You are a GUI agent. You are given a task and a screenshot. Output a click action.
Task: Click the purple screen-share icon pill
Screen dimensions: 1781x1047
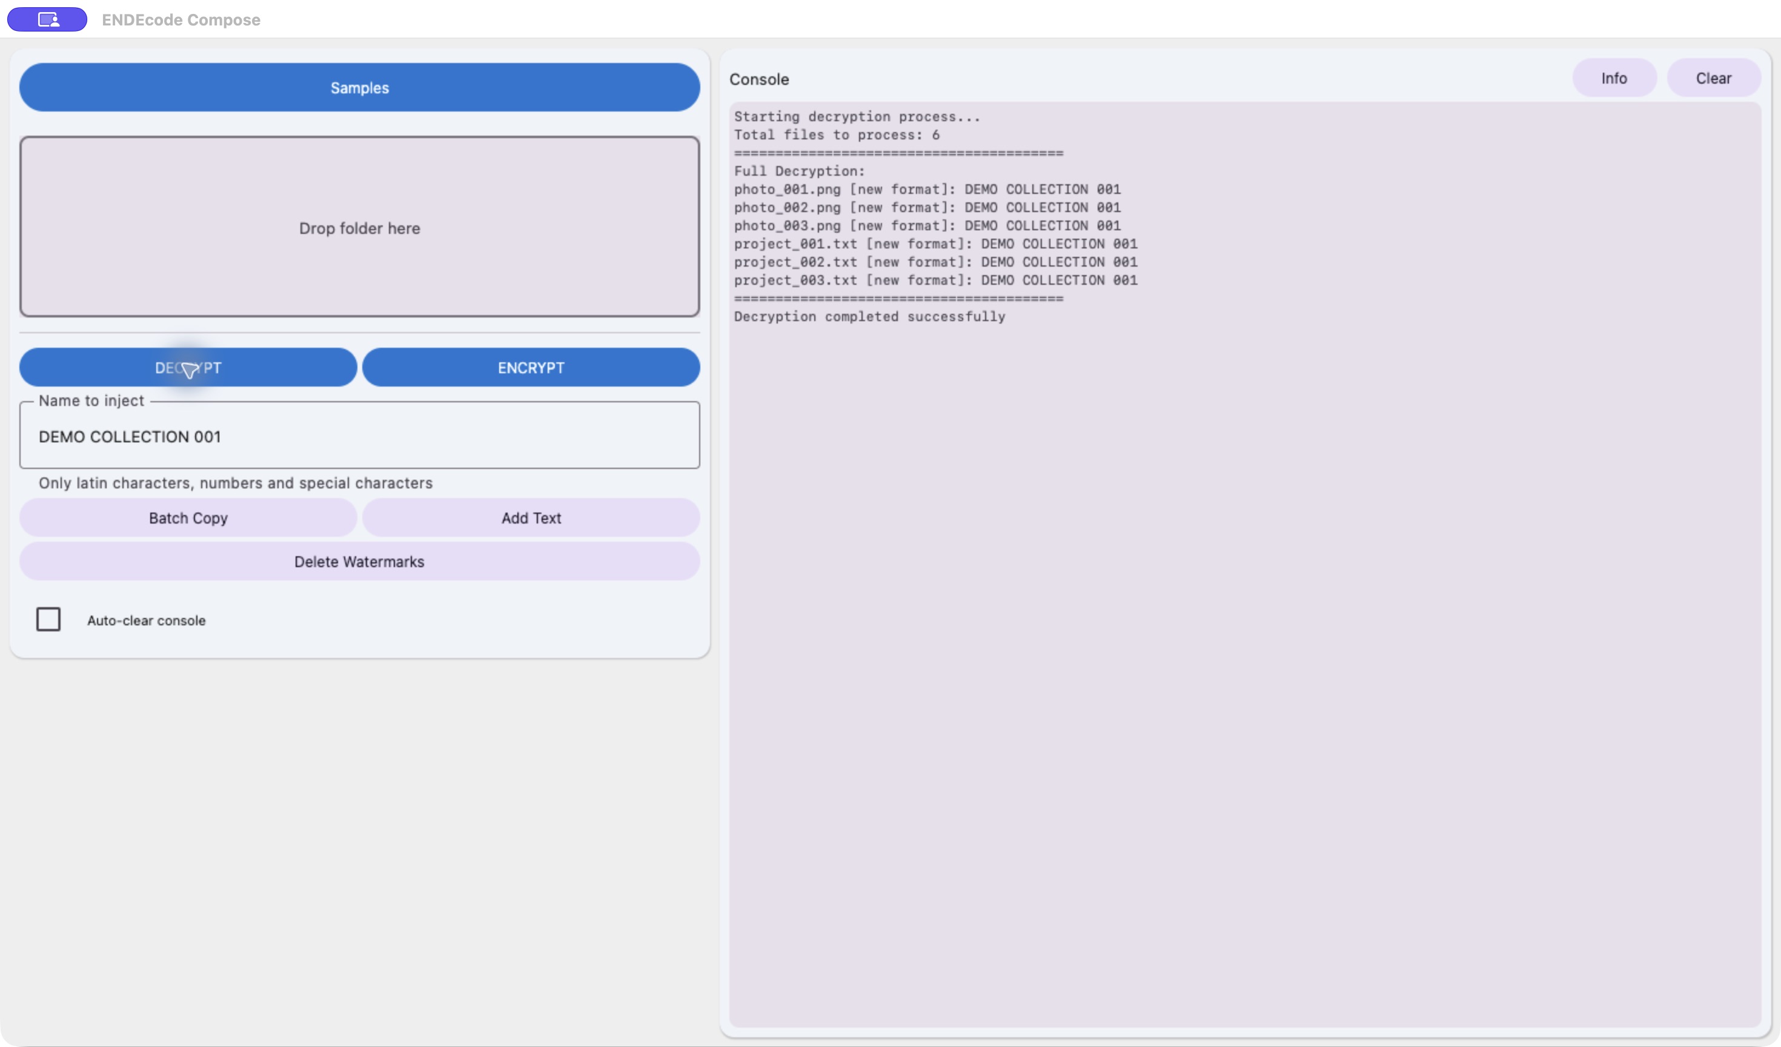47,19
